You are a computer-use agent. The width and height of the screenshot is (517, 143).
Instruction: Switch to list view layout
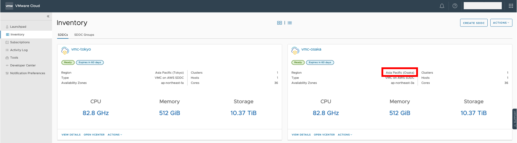pyautogui.click(x=290, y=23)
